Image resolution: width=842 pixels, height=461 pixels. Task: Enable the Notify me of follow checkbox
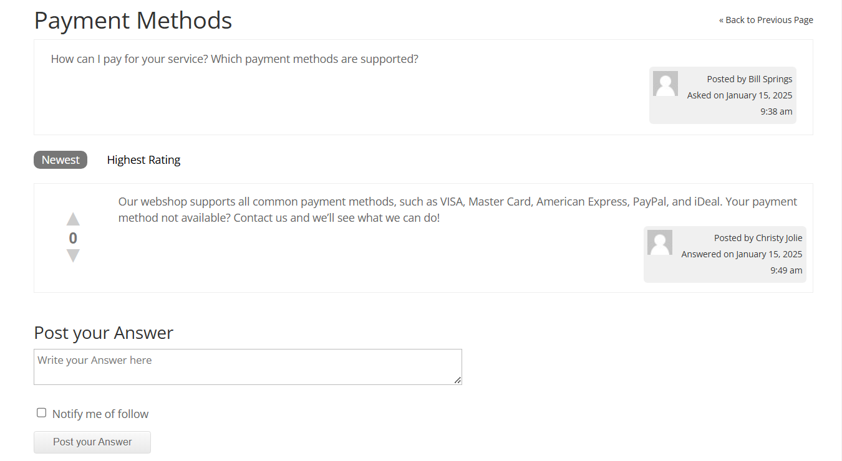coord(41,412)
